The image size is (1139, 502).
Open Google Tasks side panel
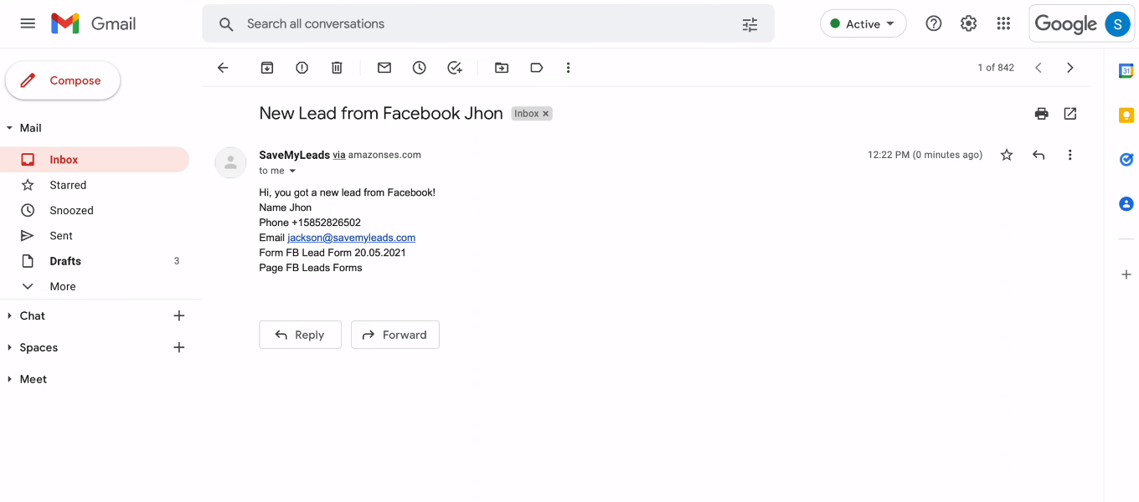click(1126, 160)
